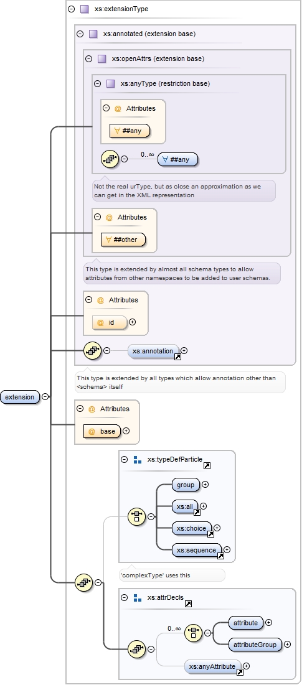
Task: Expand the base attribute plus button
Action: [126, 431]
